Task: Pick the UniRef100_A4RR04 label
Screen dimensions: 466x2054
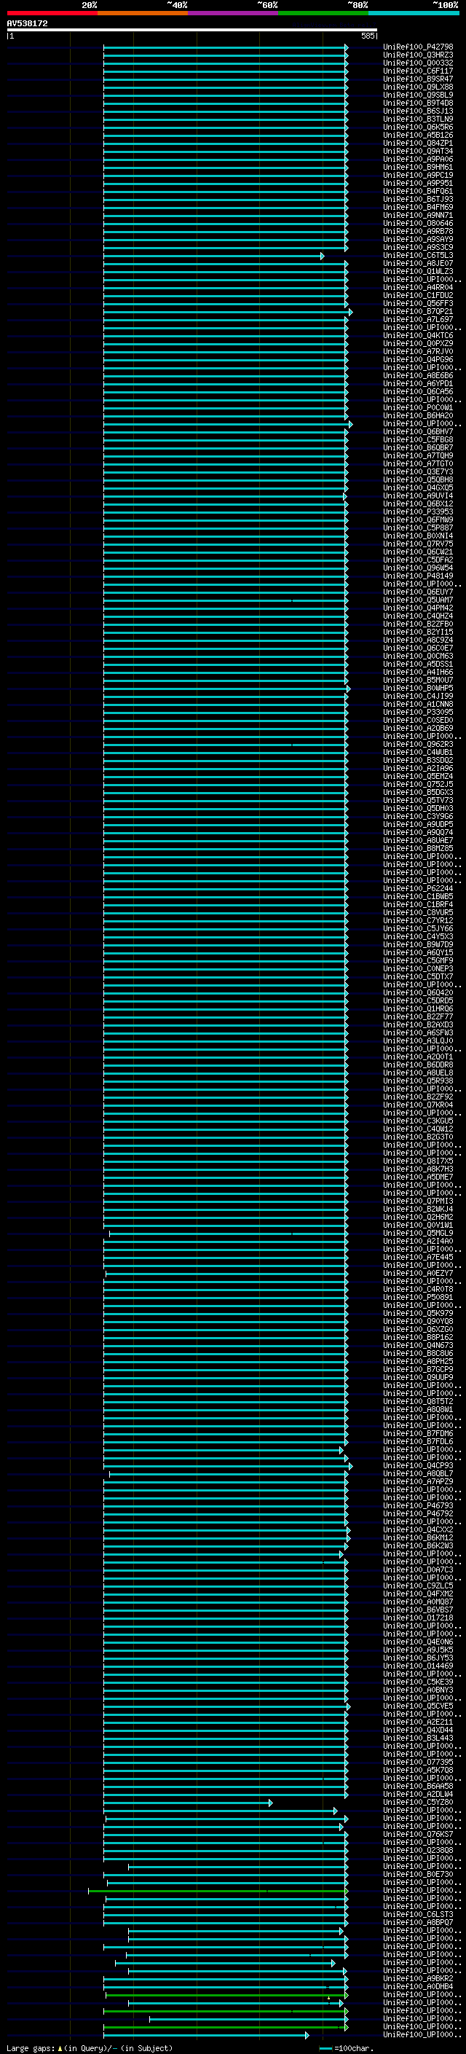Action: tap(418, 288)
